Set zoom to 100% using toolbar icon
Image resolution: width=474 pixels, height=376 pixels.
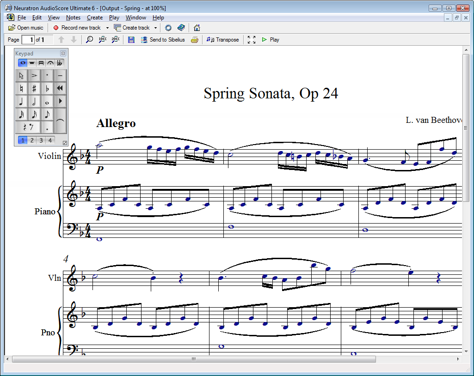pos(103,40)
